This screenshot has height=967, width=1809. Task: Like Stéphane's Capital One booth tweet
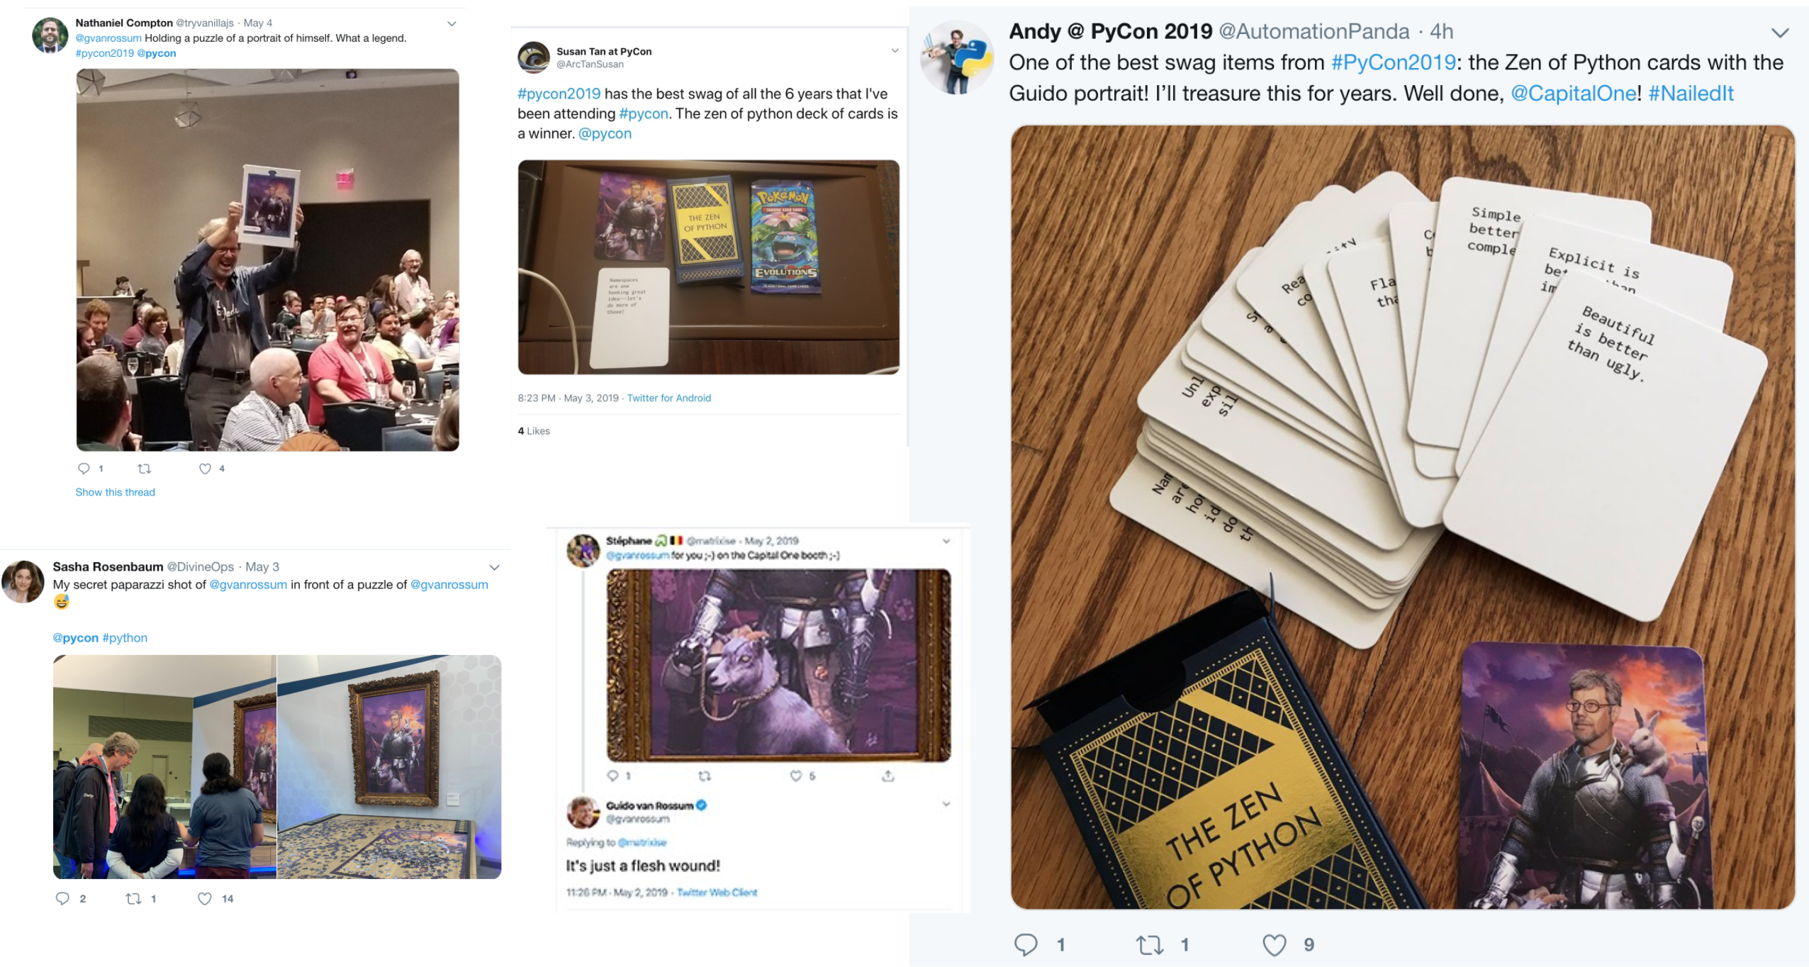pyautogui.click(x=796, y=776)
